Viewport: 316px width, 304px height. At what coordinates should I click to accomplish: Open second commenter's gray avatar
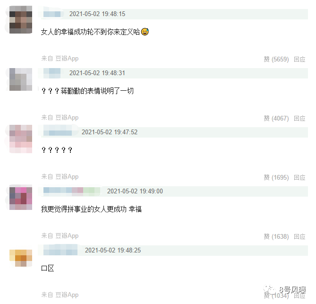point(21,79)
